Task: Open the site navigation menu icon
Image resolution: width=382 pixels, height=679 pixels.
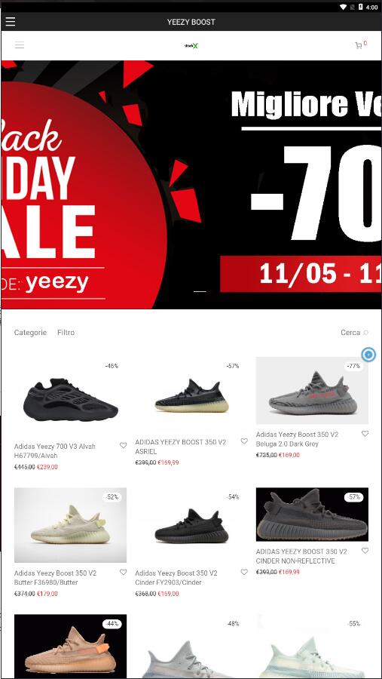Action: click(x=20, y=45)
